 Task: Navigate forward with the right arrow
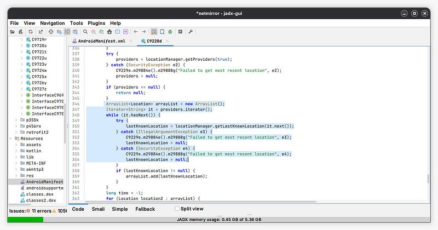(x=144, y=32)
